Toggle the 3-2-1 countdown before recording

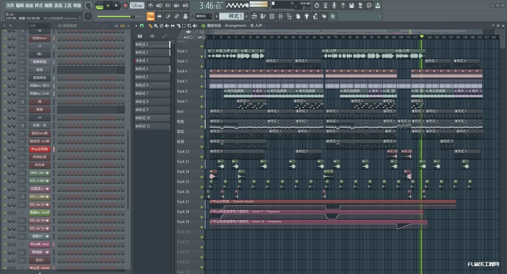point(168,5)
